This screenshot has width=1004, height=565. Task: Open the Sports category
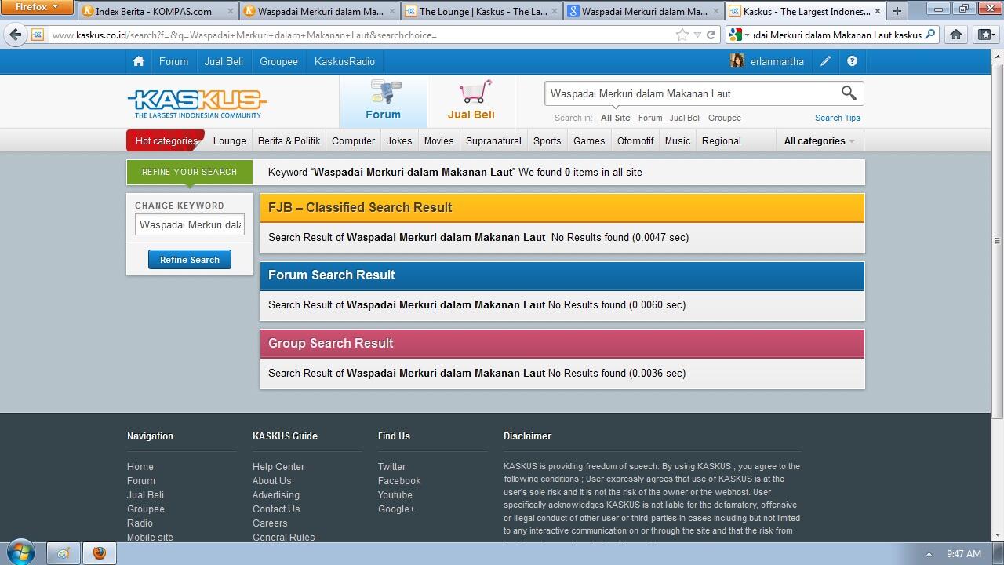coord(547,141)
